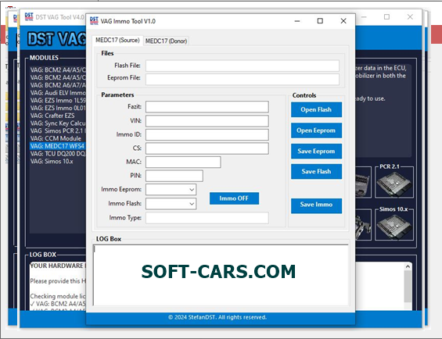Click the Open Flash button
The image size is (442, 339).
pyautogui.click(x=316, y=109)
